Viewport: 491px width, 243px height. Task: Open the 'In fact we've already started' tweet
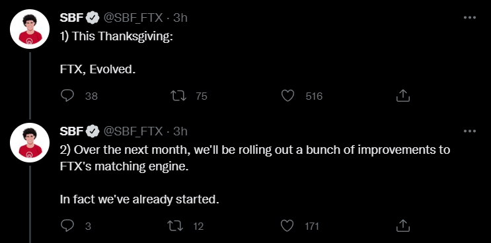tap(139, 199)
